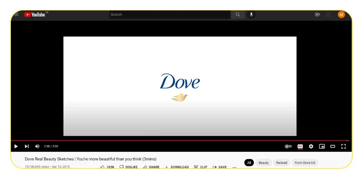363x180 pixels.
Task: Switch to full screen
Action: click(x=343, y=146)
